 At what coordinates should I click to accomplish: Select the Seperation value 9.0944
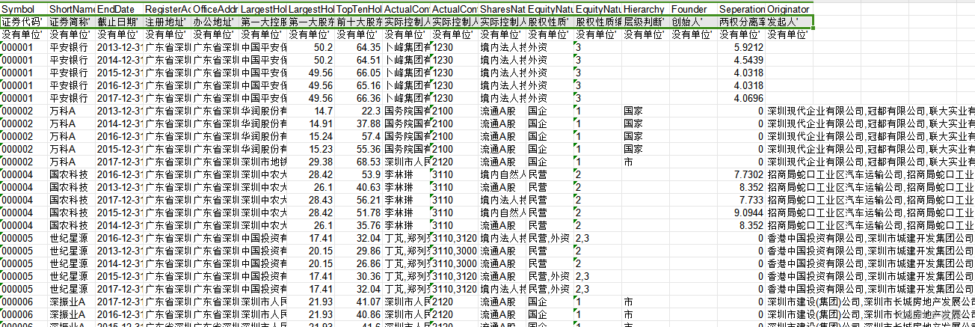coord(742,212)
